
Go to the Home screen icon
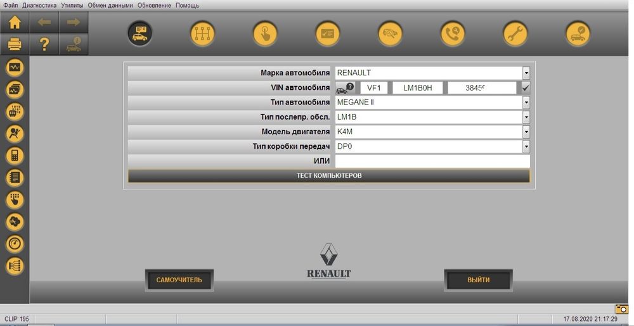(15, 22)
